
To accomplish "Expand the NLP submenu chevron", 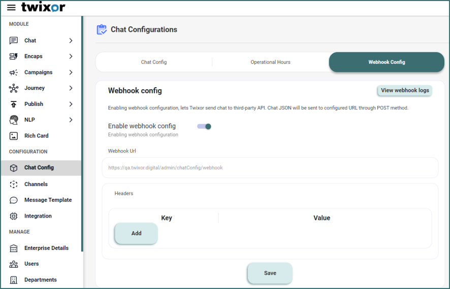I will pyautogui.click(x=71, y=120).
